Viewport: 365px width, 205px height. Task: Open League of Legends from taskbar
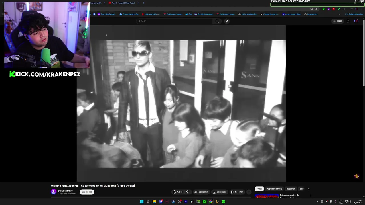pyautogui.click(x=217, y=202)
